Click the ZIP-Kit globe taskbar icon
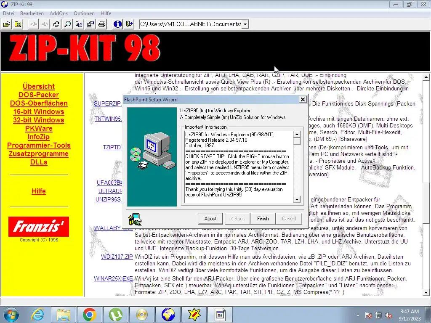The width and height of the screenshot is (431, 323). tap(168, 315)
